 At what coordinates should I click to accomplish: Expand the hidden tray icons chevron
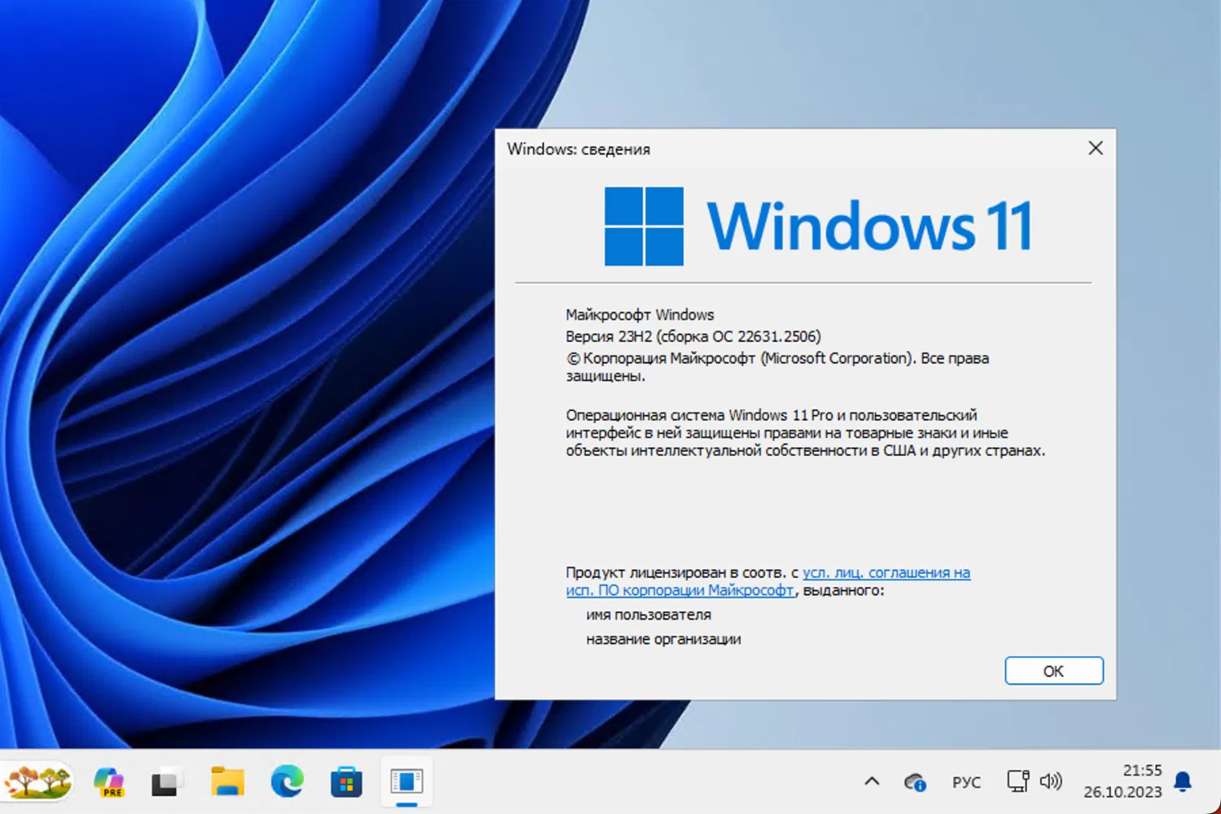[872, 781]
